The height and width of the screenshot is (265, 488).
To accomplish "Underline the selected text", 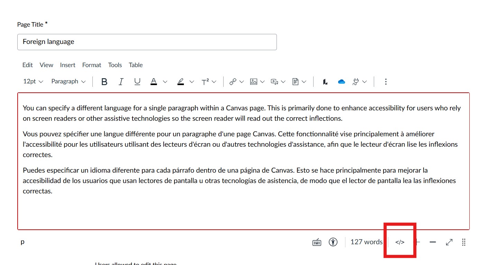I will click(x=137, y=81).
